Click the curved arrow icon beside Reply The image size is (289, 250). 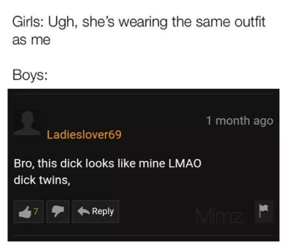pyautogui.click(x=83, y=211)
